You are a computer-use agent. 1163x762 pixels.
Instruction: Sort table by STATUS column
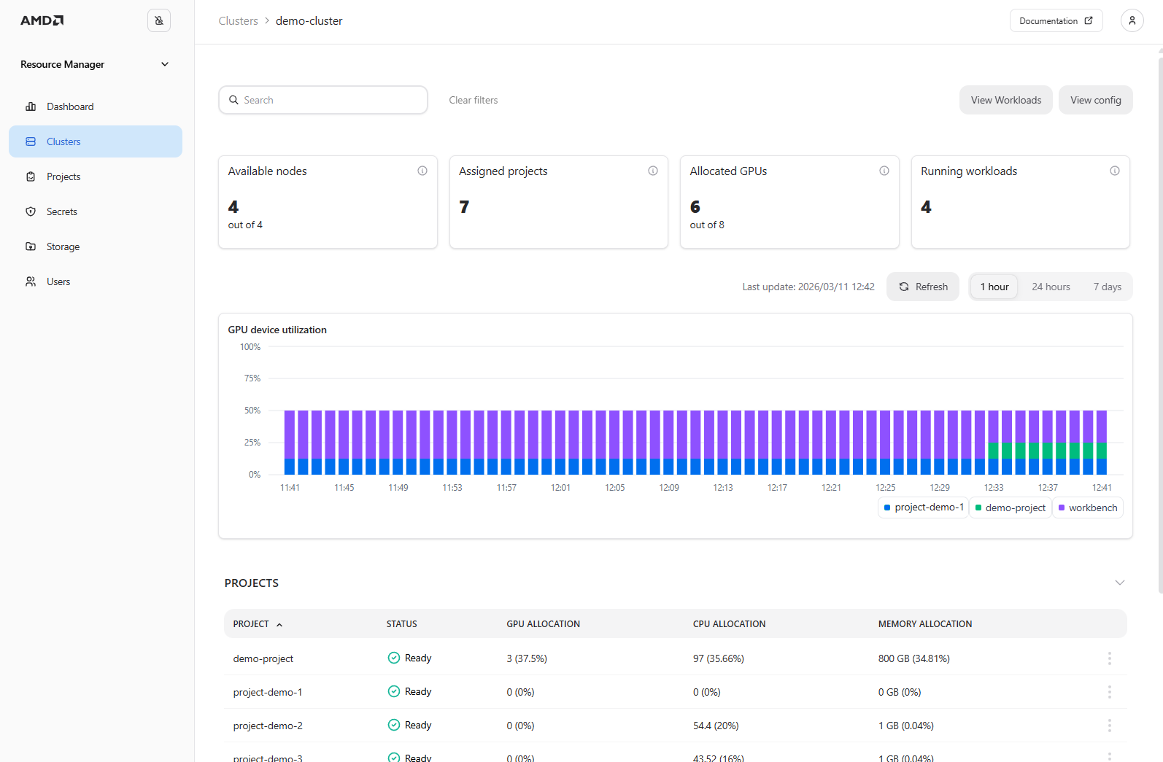coord(402,624)
